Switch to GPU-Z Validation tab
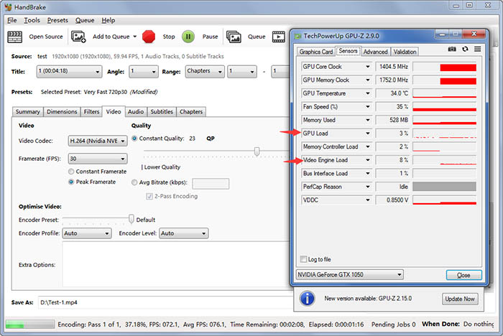 click(x=405, y=52)
